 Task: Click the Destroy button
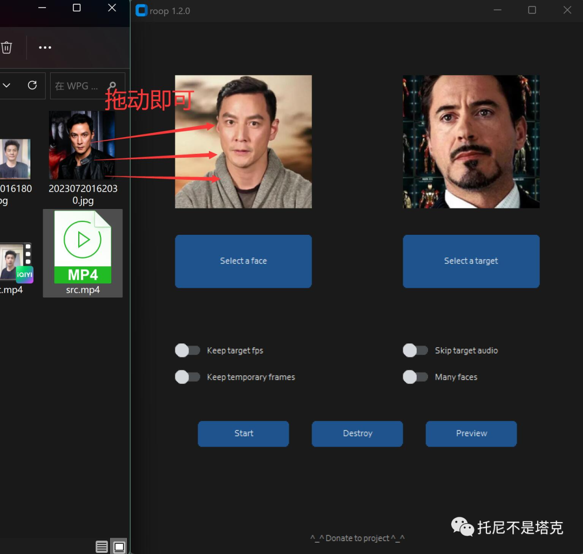click(357, 434)
